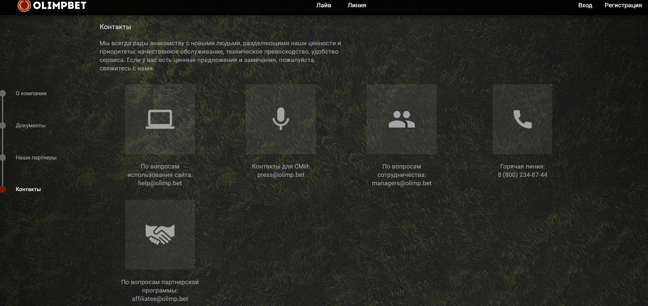
Task: Click the hotline number 8 (800) 234-87-44
Action: click(x=522, y=175)
